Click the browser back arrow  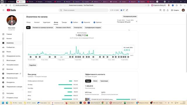2,5
